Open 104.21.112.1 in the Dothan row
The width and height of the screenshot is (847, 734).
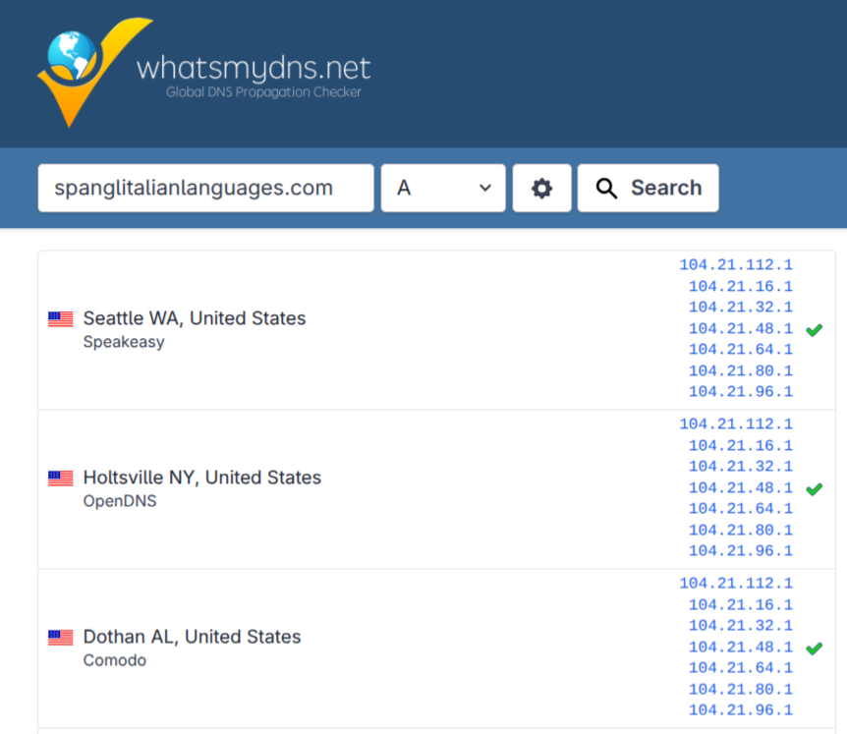[736, 584]
